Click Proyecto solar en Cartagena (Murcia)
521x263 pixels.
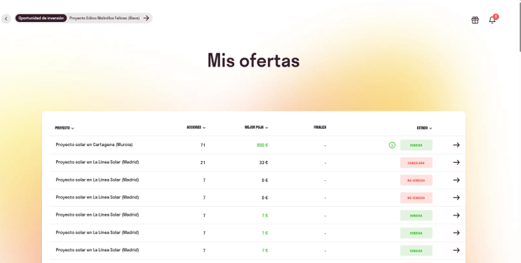(x=94, y=145)
